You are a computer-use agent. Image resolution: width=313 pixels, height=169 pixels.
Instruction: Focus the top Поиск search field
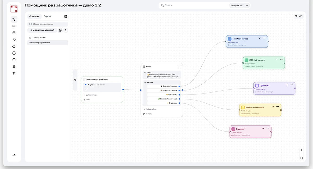(x=194, y=5)
